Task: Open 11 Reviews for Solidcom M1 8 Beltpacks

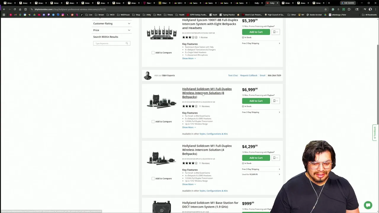Action: click(204, 106)
